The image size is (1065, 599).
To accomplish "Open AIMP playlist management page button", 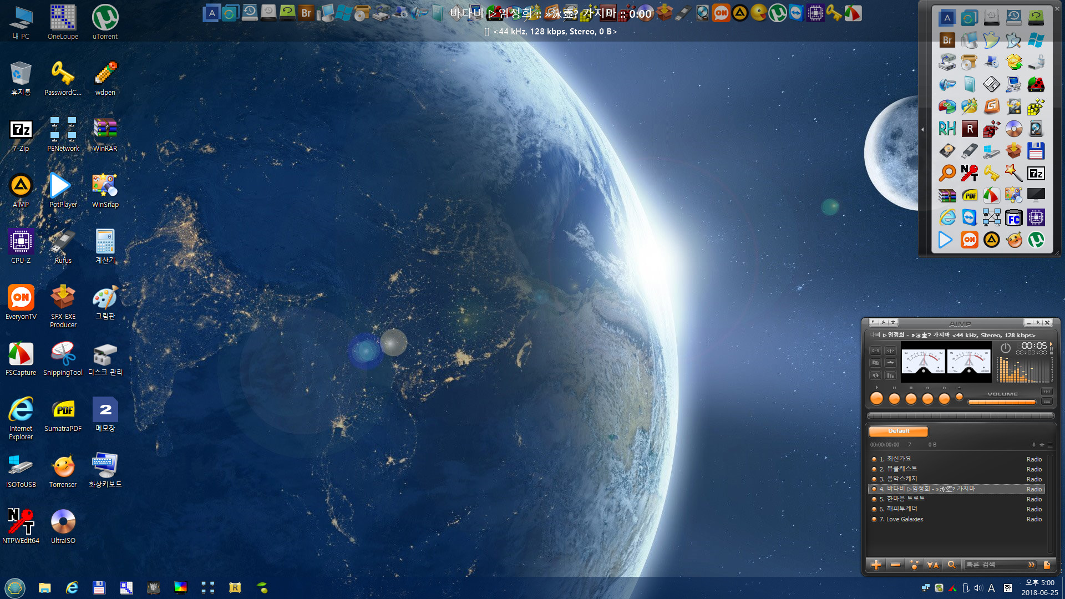I will [1047, 565].
